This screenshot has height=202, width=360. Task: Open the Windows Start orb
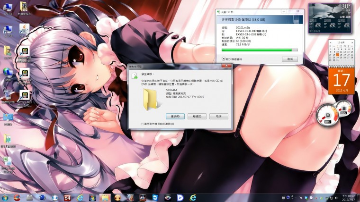pyautogui.click(x=5, y=197)
